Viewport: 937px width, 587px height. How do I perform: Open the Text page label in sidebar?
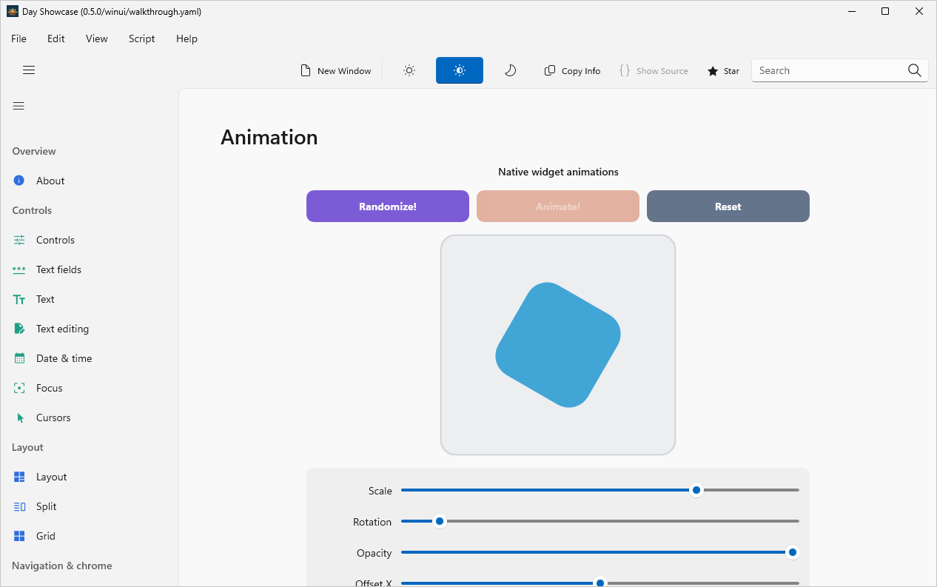click(45, 299)
